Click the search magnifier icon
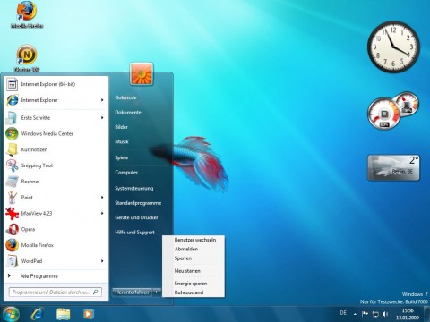This screenshot has height=322, width=430. pyautogui.click(x=96, y=292)
